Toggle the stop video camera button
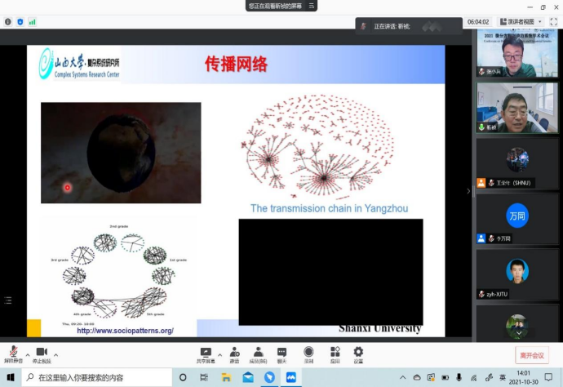563x387 pixels. (x=41, y=353)
